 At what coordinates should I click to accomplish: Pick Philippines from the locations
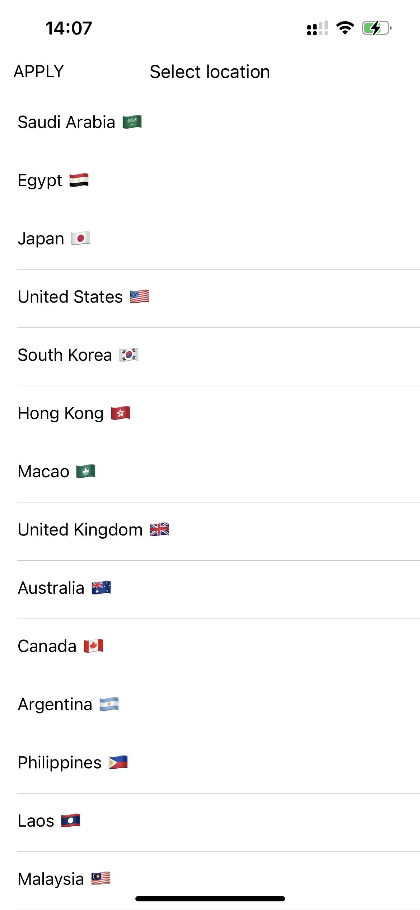(60, 763)
